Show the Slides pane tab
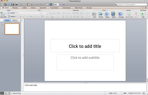 [x=7, y=20]
